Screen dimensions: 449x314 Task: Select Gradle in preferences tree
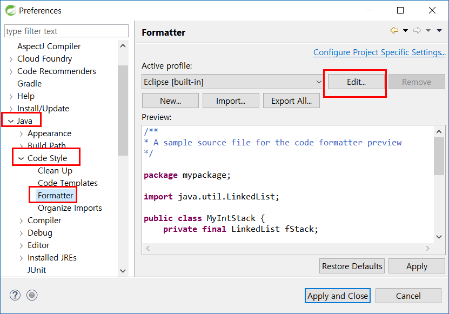point(30,84)
